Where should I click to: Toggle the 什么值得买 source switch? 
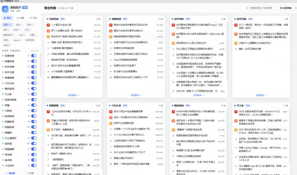point(34,138)
